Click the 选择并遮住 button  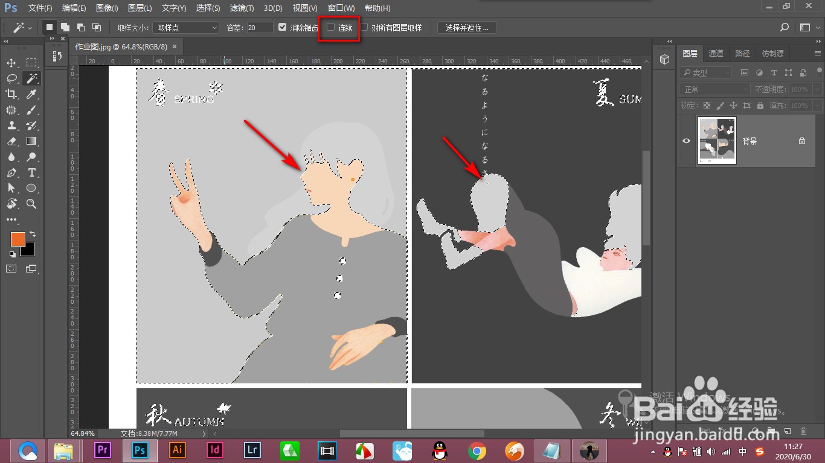click(466, 27)
